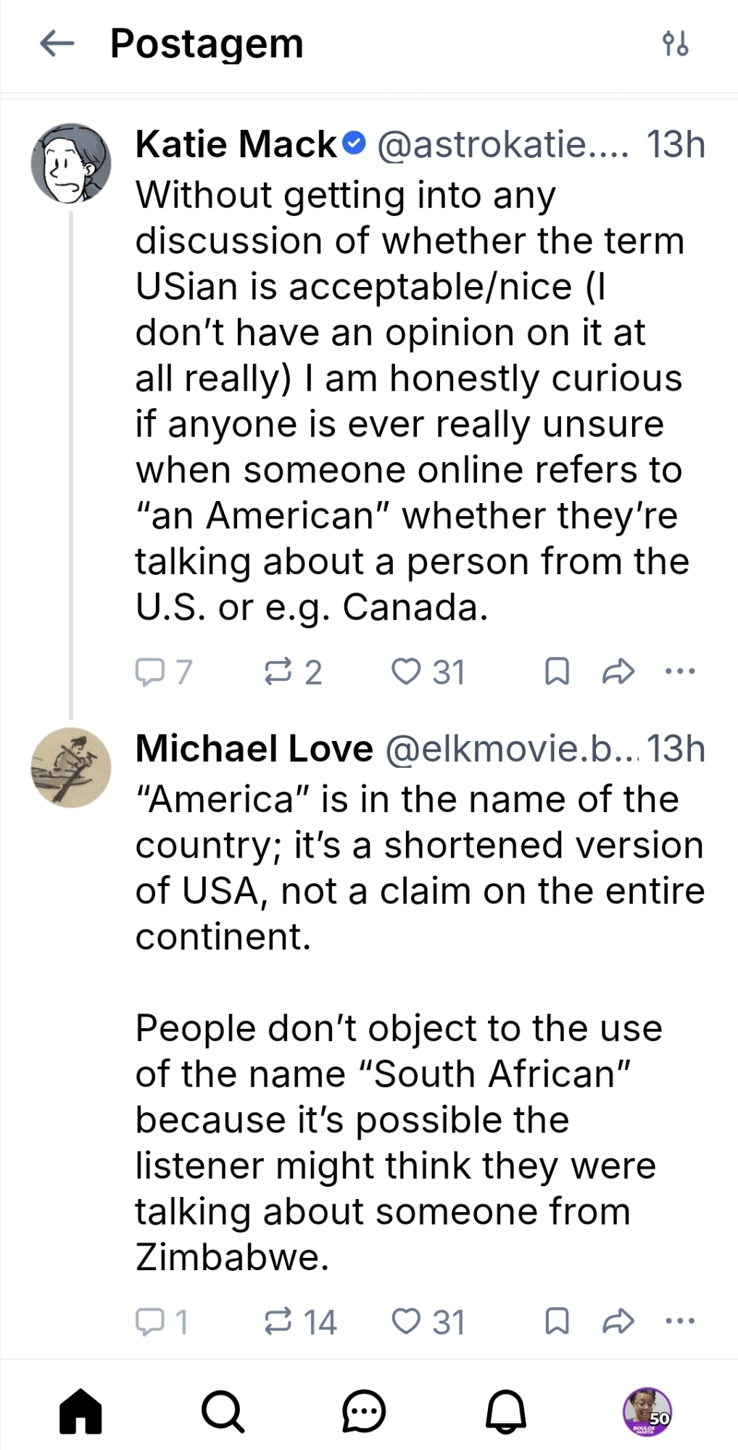The width and height of the screenshot is (738, 1450).
Task: Go back using the arrow icon
Action: (57, 43)
